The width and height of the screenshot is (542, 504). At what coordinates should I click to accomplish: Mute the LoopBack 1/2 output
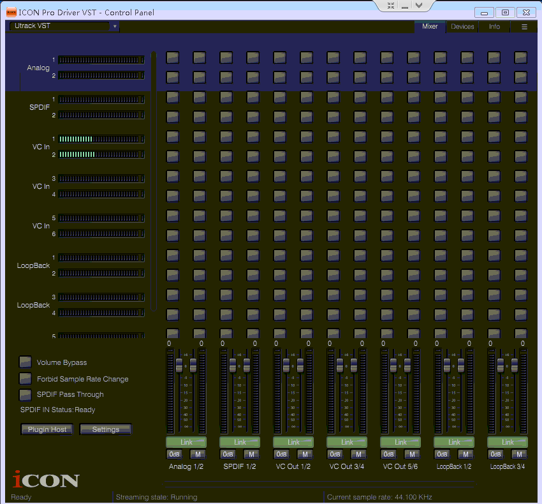[x=466, y=454]
